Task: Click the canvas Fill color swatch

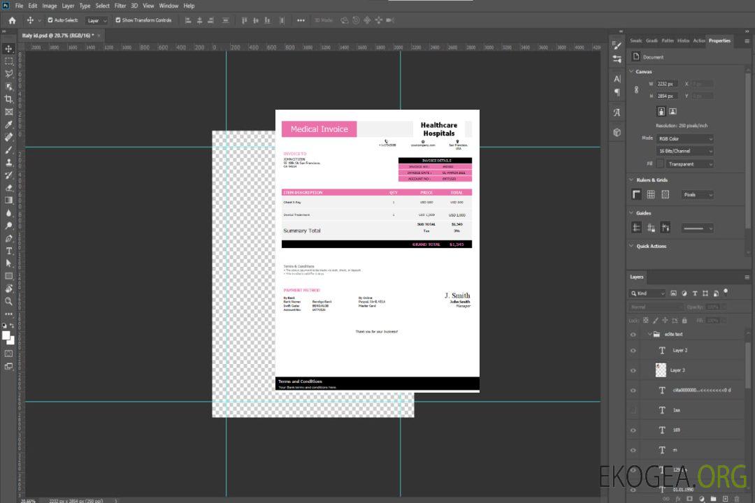Action: (x=660, y=163)
